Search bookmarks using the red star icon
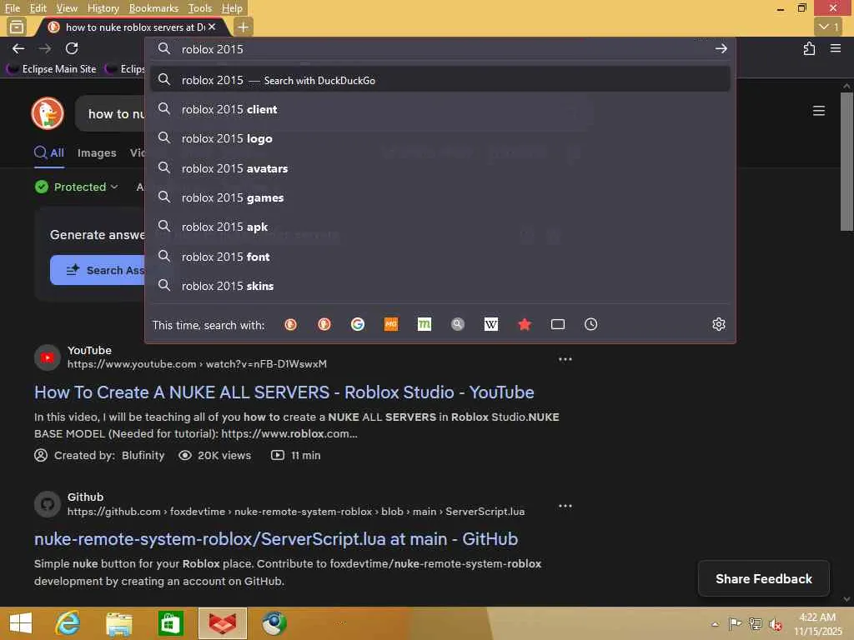This screenshot has height=640, width=854. click(525, 324)
